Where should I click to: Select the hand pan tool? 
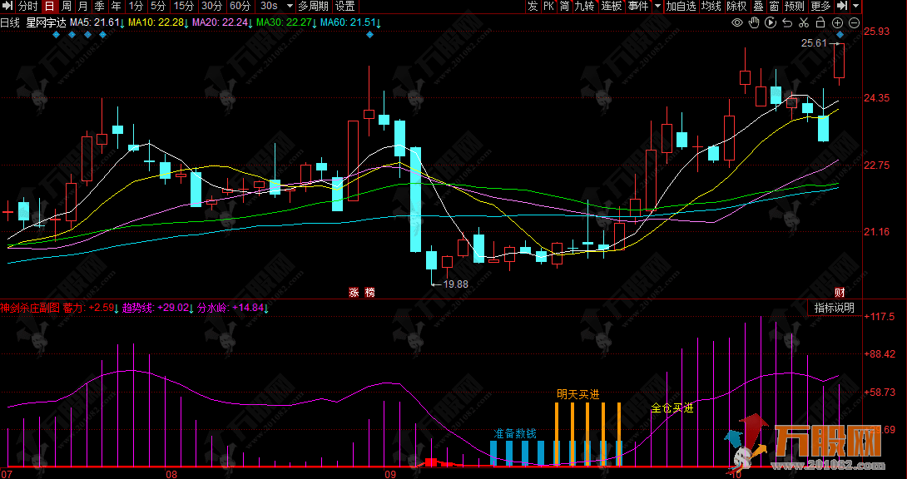pos(753,22)
